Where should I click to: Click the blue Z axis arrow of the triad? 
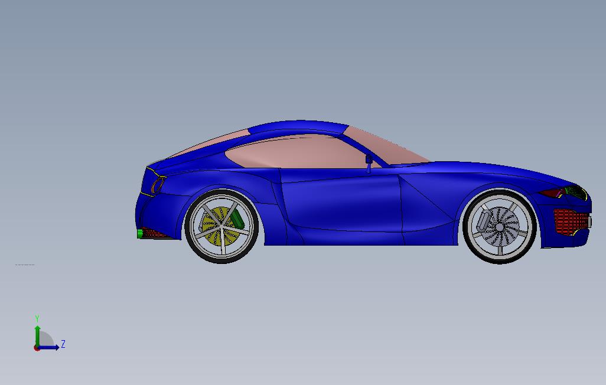tap(49, 347)
